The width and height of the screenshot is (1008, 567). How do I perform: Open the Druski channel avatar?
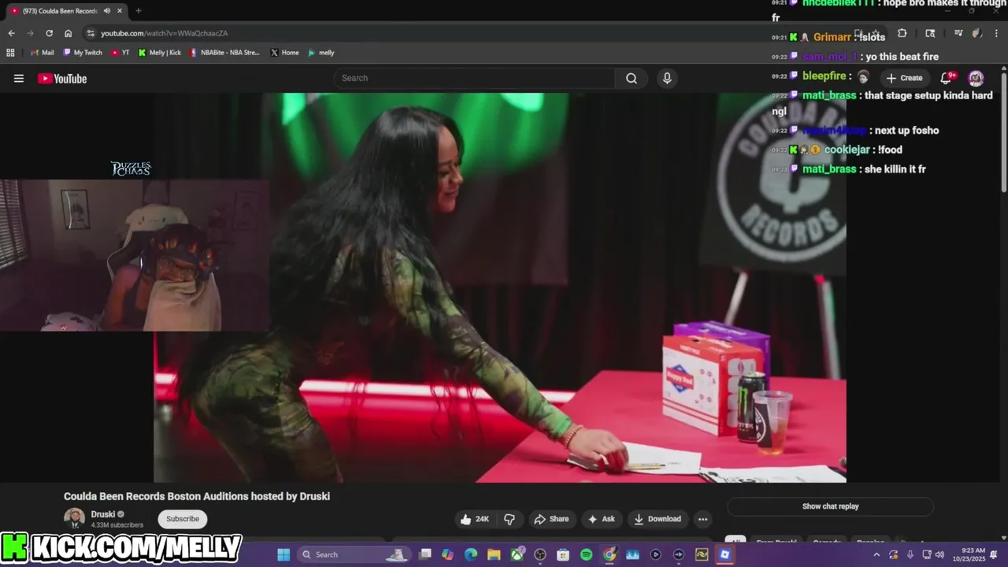click(74, 518)
